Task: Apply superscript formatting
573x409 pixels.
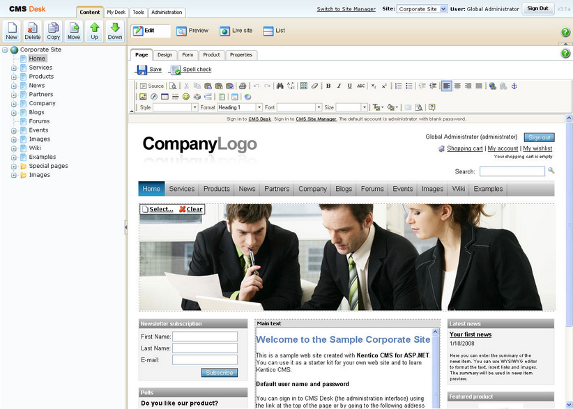Action: click(x=384, y=86)
